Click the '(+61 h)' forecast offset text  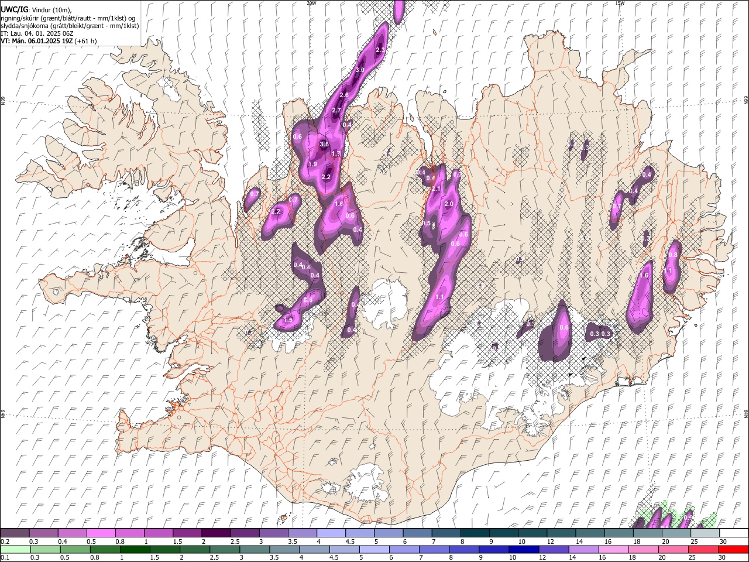coord(86,41)
